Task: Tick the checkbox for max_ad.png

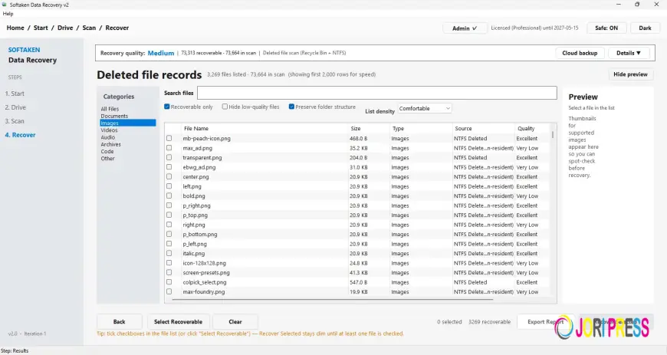Action: (x=169, y=148)
